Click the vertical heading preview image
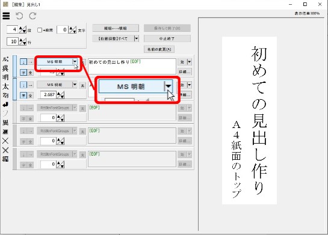The image size is (328, 235). point(249,121)
